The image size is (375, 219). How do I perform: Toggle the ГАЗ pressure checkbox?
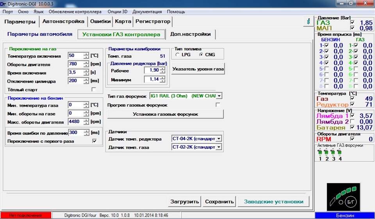click(352, 22)
